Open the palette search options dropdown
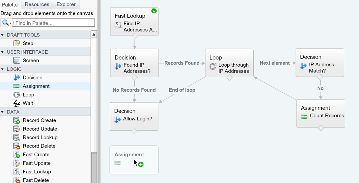 (7, 23)
